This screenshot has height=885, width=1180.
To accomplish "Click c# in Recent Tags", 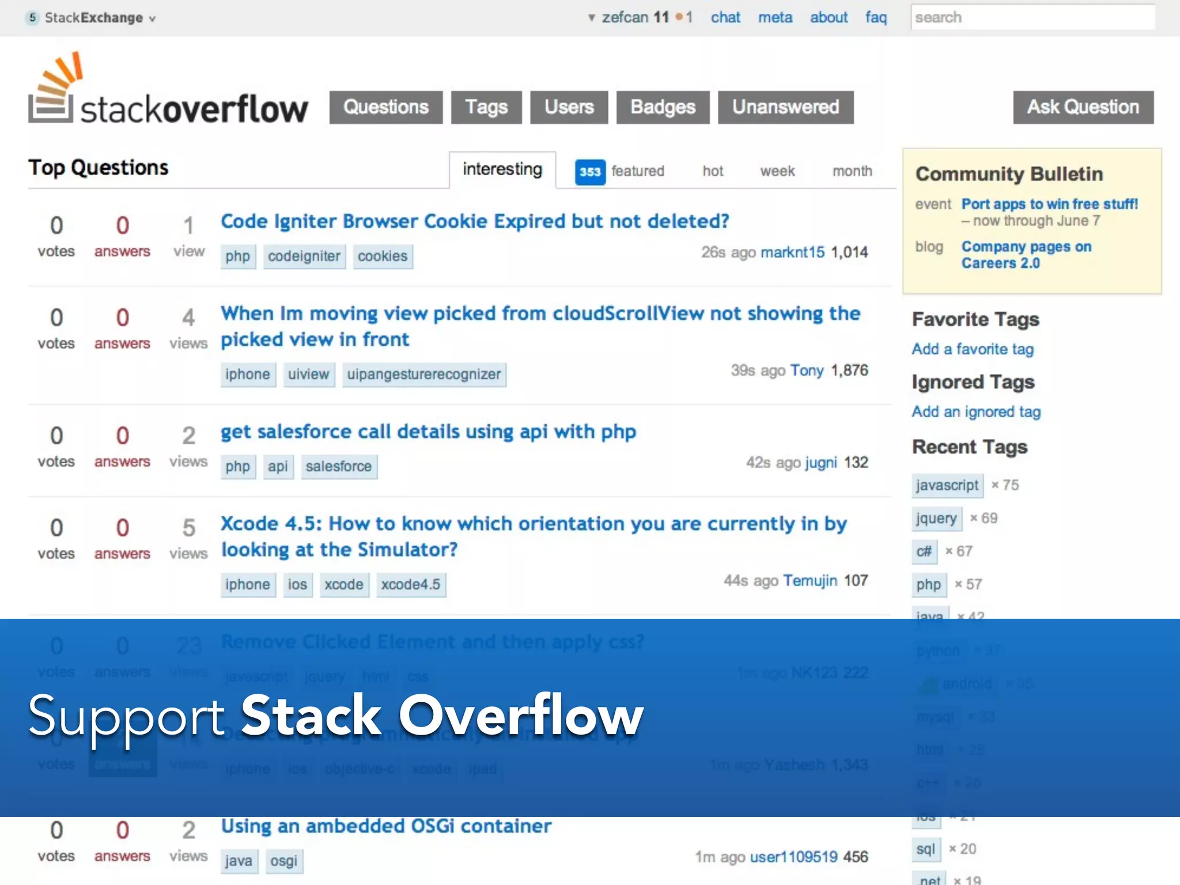I will coord(924,551).
